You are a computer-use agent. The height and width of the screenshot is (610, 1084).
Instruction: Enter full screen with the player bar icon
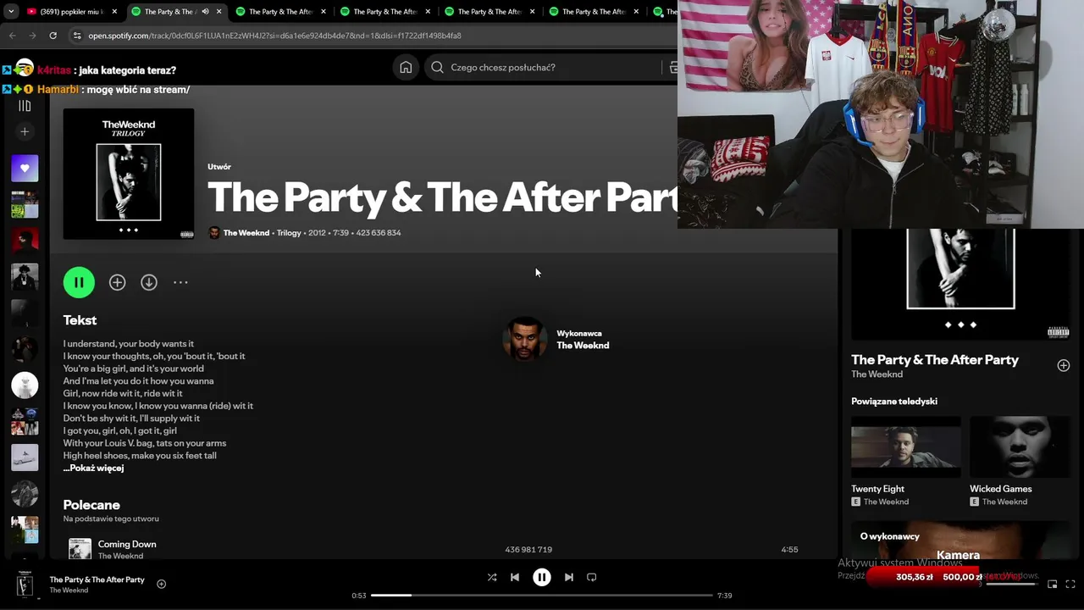click(x=1070, y=584)
